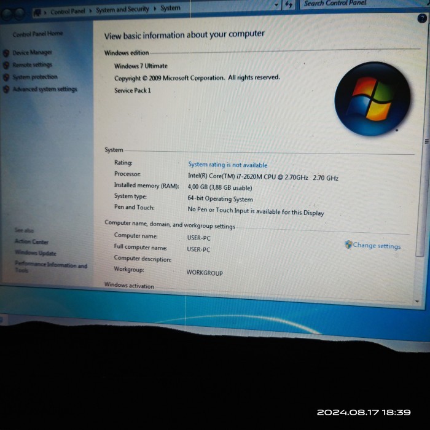Image resolution: width=430 pixels, height=430 pixels.
Task: Click the 'Service Pack 1' text
Action: 133,90
